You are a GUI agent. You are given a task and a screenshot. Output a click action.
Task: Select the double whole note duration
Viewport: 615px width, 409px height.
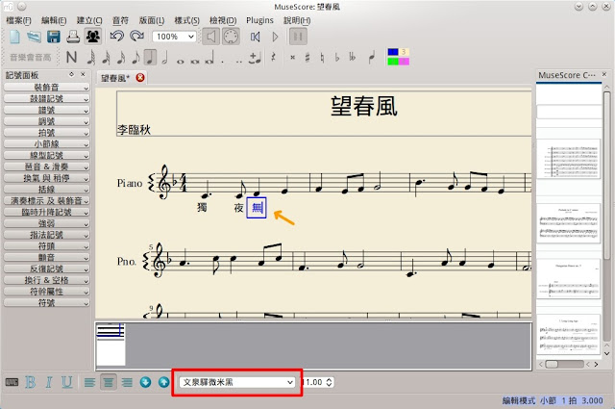195,61
